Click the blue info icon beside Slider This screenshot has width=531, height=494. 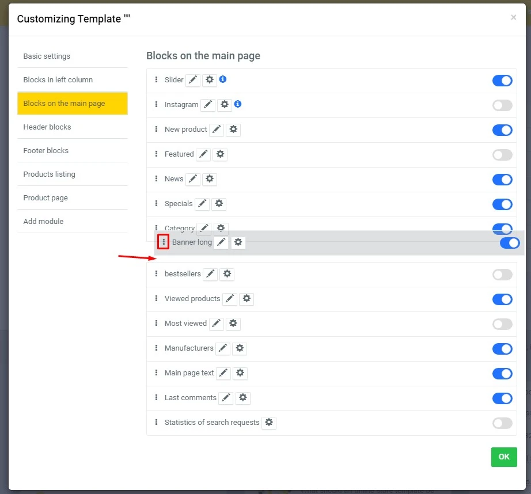(223, 79)
